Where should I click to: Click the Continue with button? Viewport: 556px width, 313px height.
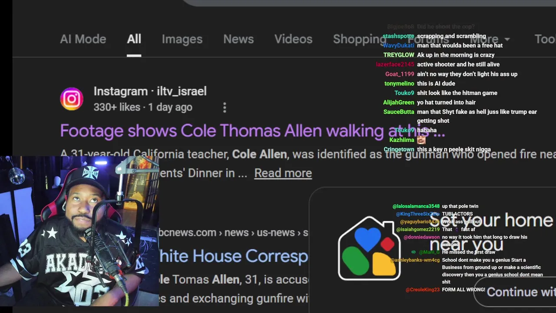(x=515, y=292)
